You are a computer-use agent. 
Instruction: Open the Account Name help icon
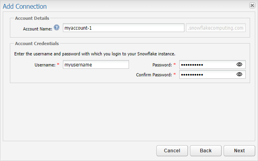click(57, 27)
